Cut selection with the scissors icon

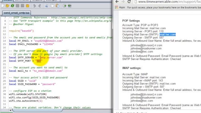click(46, 6)
